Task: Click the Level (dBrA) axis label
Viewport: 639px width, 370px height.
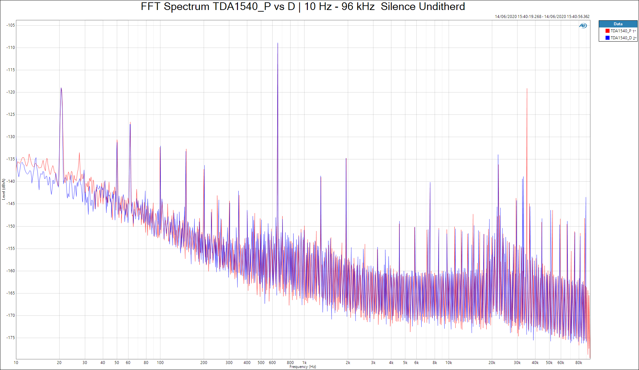Action: [4, 189]
